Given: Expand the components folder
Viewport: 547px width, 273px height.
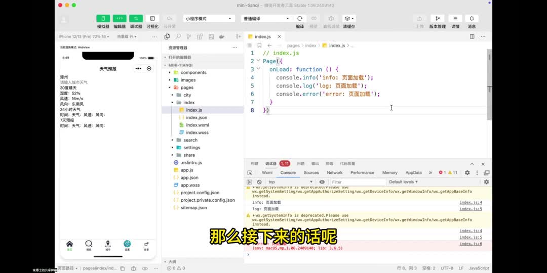Looking at the screenshot, I should [203, 72].
